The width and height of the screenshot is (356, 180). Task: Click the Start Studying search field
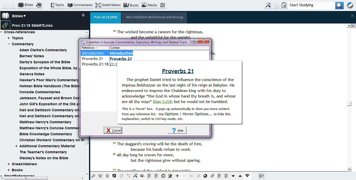(311, 5)
